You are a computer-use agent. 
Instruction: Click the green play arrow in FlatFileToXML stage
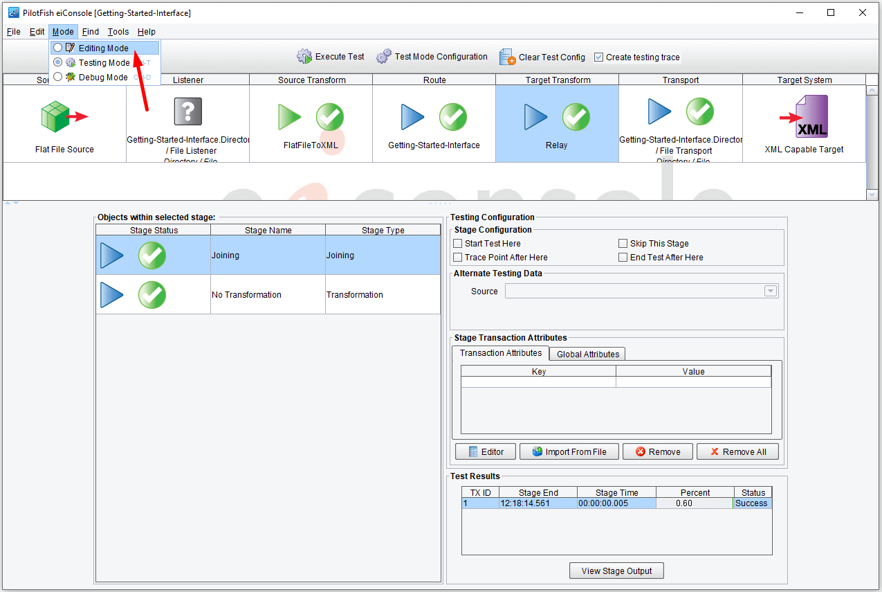pos(291,117)
